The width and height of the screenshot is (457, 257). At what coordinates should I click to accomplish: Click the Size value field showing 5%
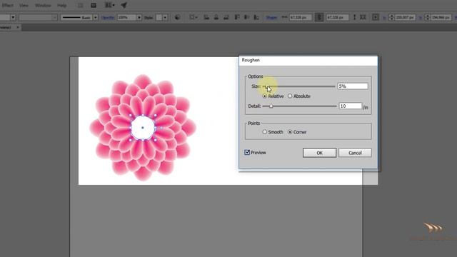tap(352, 86)
